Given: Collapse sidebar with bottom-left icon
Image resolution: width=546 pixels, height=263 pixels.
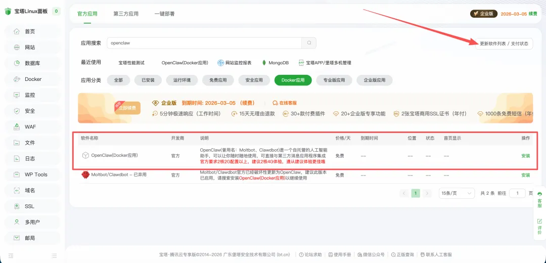Looking at the screenshot, I should click(x=11, y=255).
